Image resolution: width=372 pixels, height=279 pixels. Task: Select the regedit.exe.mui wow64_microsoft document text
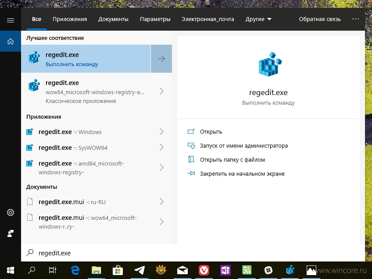(x=88, y=222)
